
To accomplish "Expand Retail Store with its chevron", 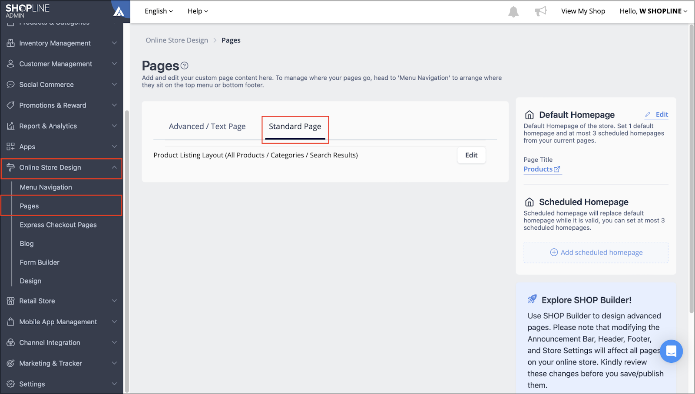I will click(x=114, y=301).
